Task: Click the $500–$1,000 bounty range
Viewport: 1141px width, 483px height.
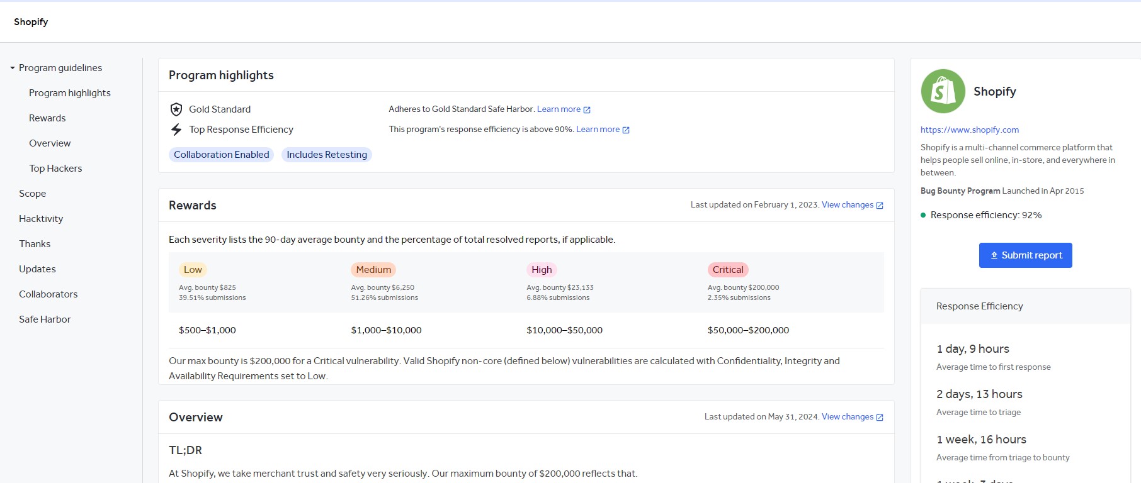Action: point(207,330)
